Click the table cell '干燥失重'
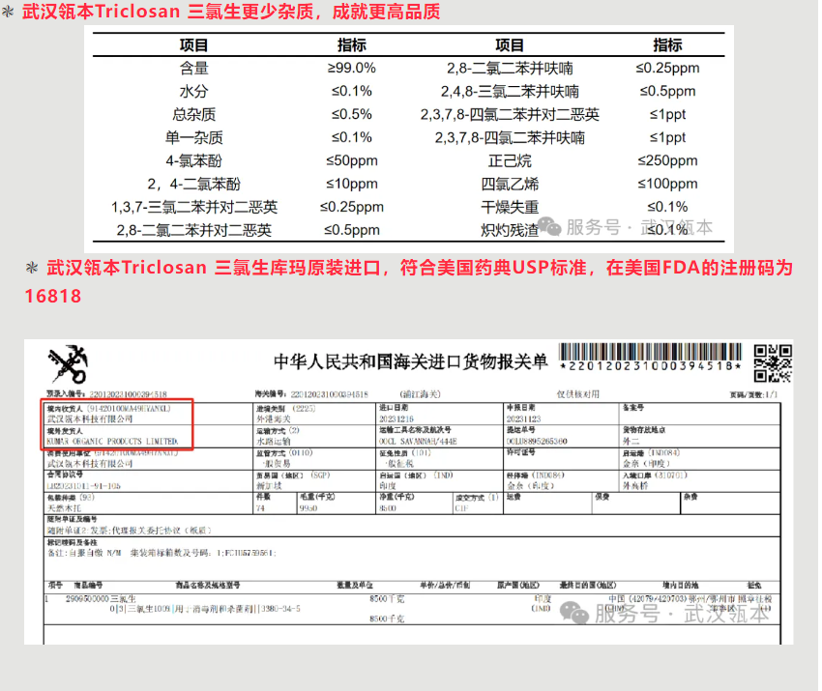The image size is (822, 691). pyautogui.click(x=510, y=207)
